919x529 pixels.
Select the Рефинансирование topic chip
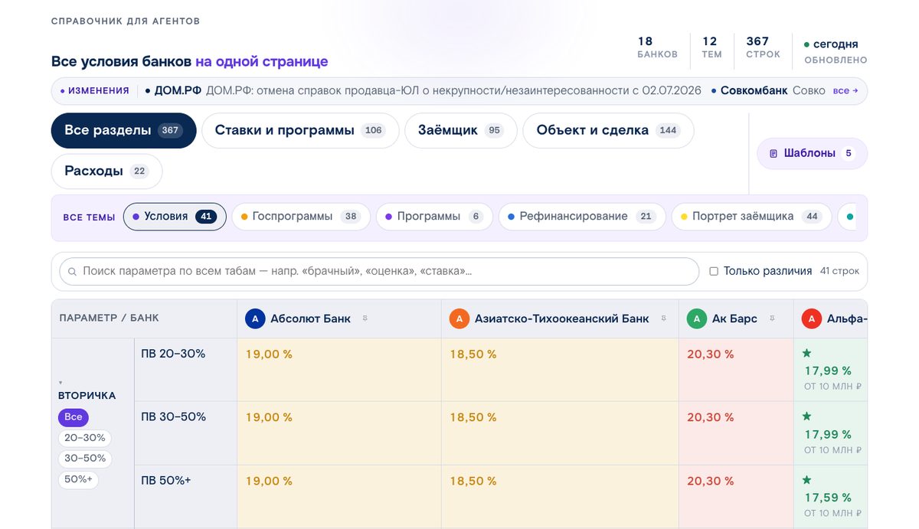coord(582,217)
